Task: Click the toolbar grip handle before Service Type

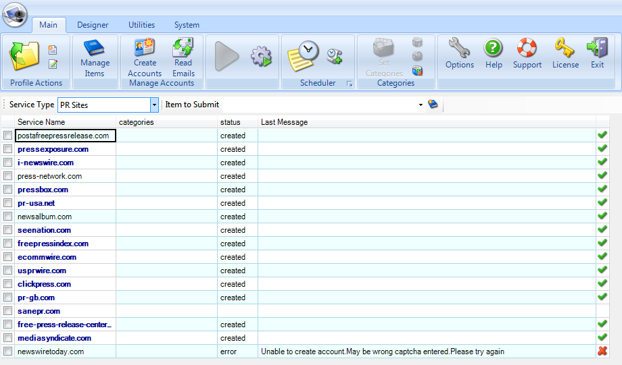Action: 4,105
